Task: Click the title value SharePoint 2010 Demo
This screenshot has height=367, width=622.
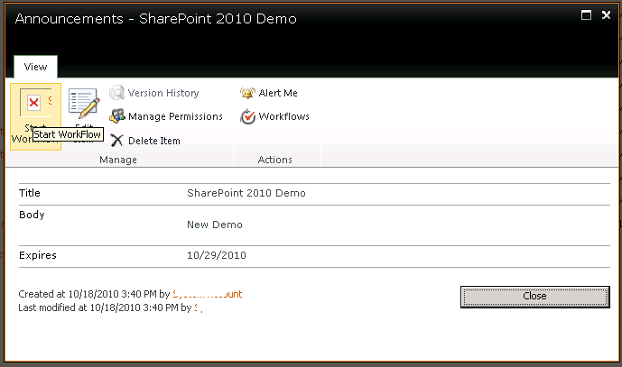Action: (x=246, y=193)
